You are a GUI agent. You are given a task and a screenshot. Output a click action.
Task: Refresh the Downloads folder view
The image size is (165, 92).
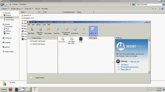134,4
